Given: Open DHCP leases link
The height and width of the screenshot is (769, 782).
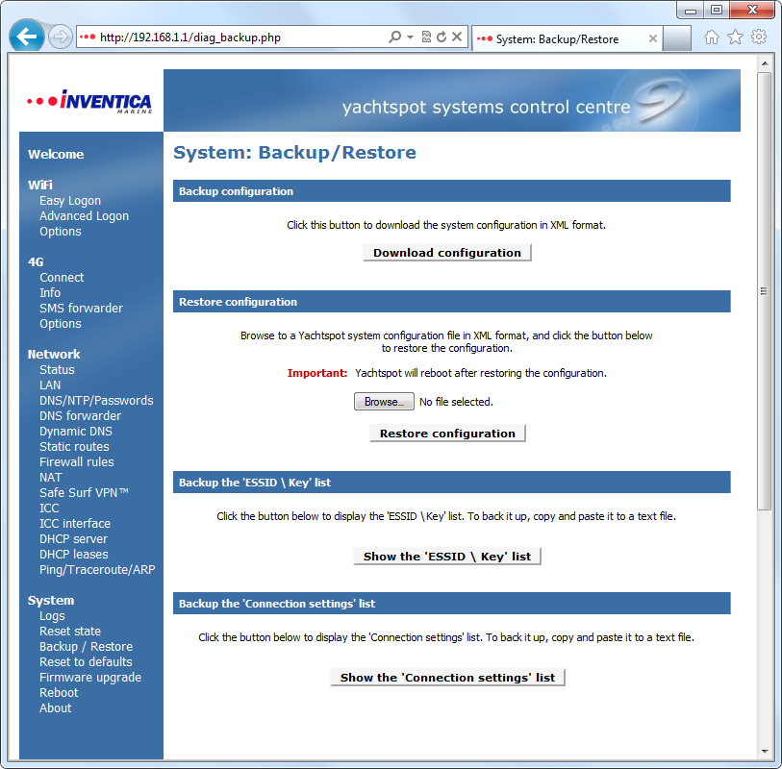Looking at the screenshot, I should (74, 555).
